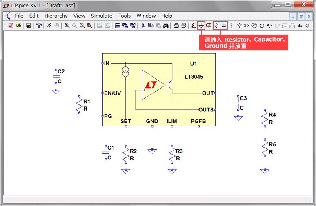The width and height of the screenshot is (316, 206).
Task: Click the Undo arrow icon
Action: (269, 25)
